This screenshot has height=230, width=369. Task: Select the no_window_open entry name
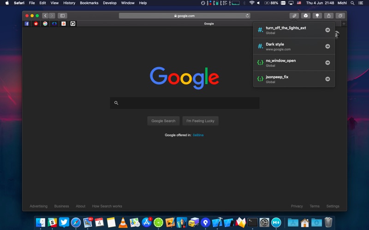pos(281,61)
